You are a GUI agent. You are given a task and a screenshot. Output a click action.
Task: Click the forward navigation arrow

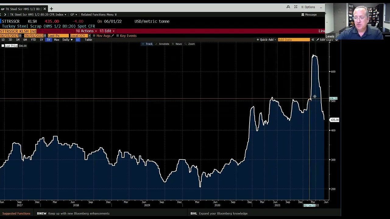tap(5, 15)
